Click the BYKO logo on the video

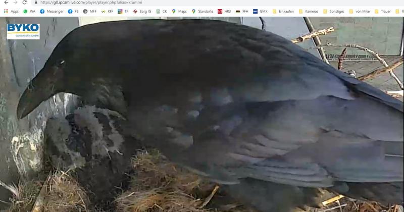(x=23, y=31)
